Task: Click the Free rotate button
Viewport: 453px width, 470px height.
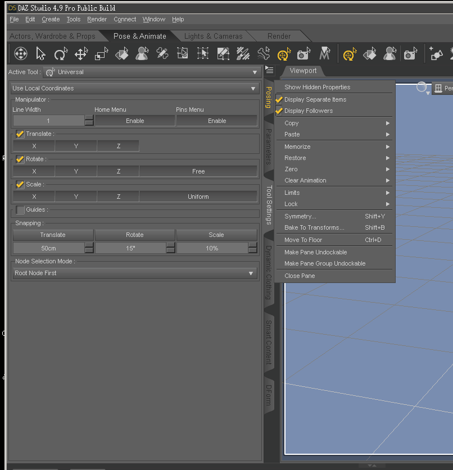Action: coord(198,171)
